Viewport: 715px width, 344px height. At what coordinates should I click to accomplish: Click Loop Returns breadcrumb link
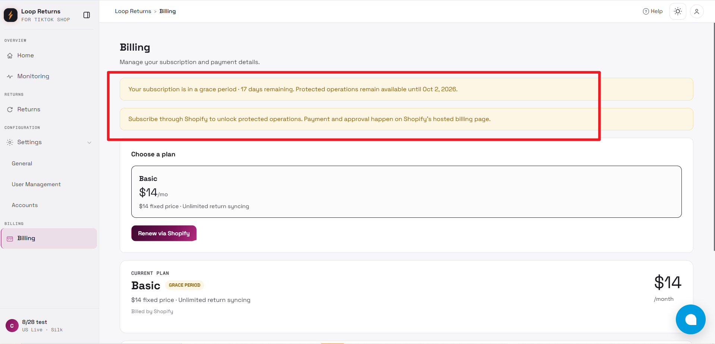[x=133, y=11]
